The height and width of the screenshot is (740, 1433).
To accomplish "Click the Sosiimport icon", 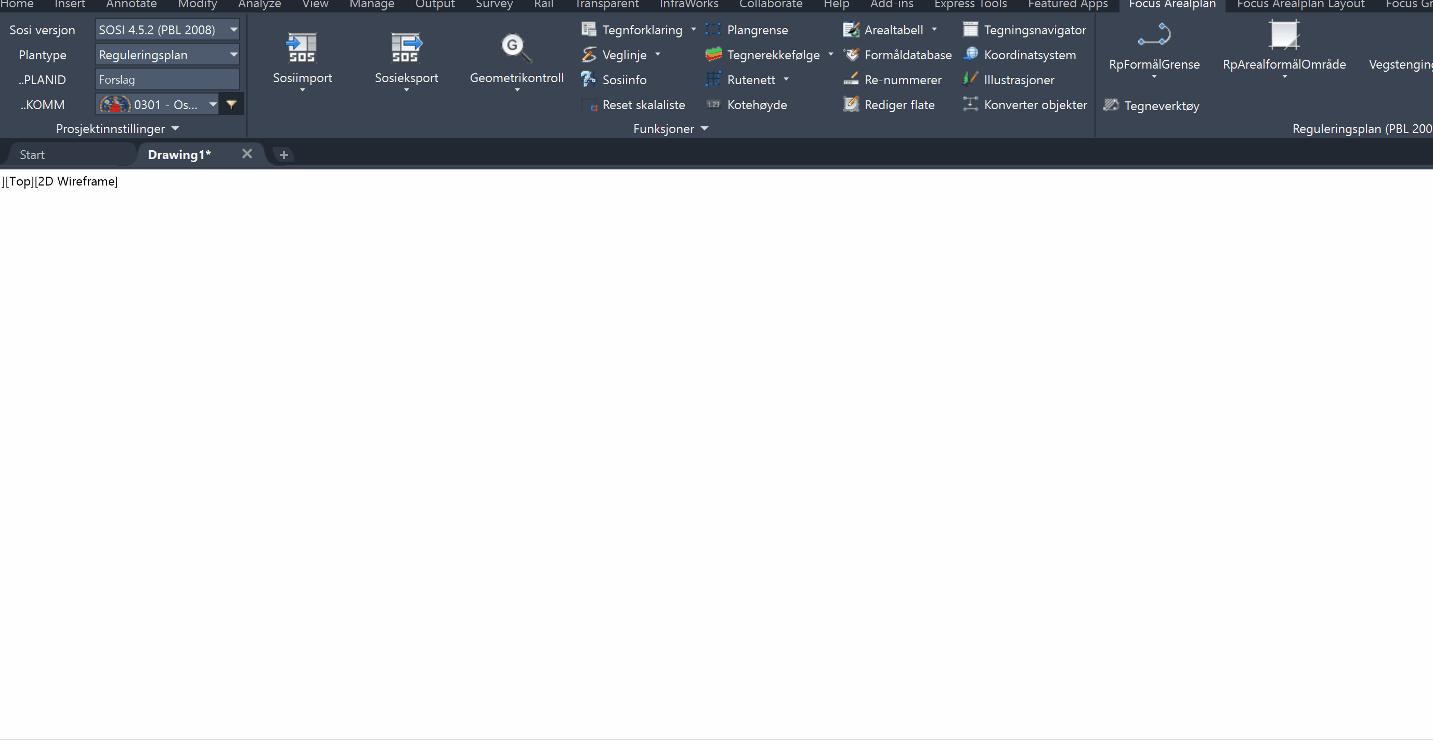I will point(302,47).
